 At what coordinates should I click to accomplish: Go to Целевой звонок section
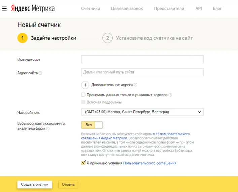127,8
